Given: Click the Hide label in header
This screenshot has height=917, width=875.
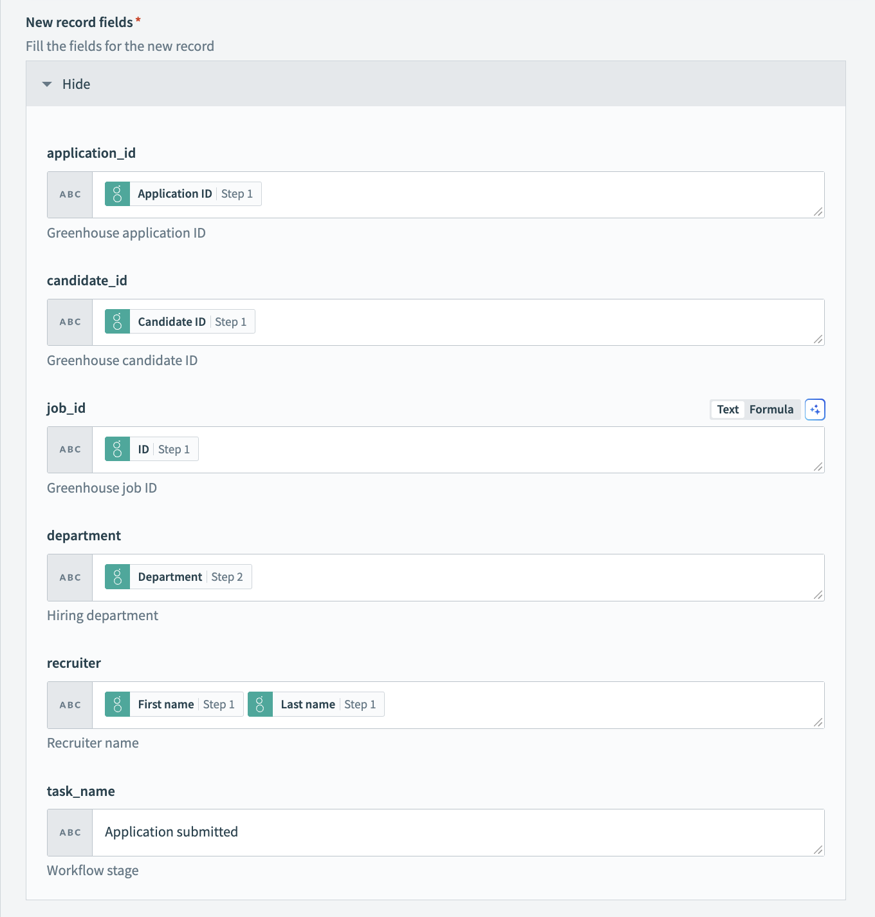Looking at the screenshot, I should [76, 84].
